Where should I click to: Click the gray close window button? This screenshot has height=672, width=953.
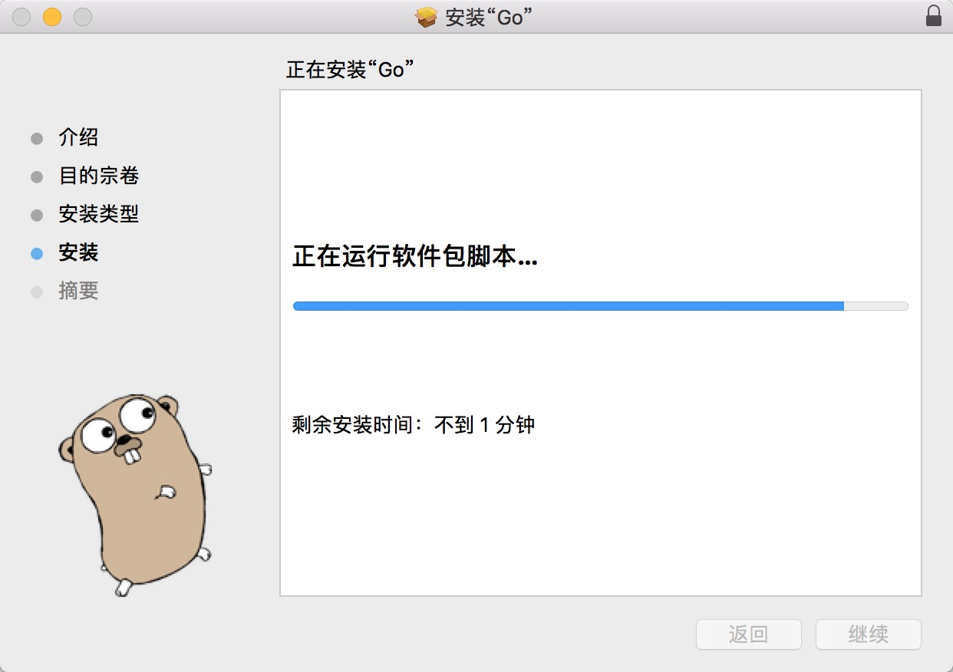point(21,17)
